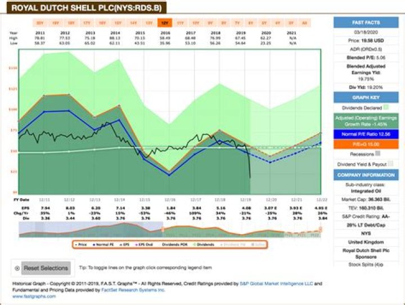Click the circular icon beside Reset Selections
The width and height of the screenshot is (405, 305).
click(17, 268)
